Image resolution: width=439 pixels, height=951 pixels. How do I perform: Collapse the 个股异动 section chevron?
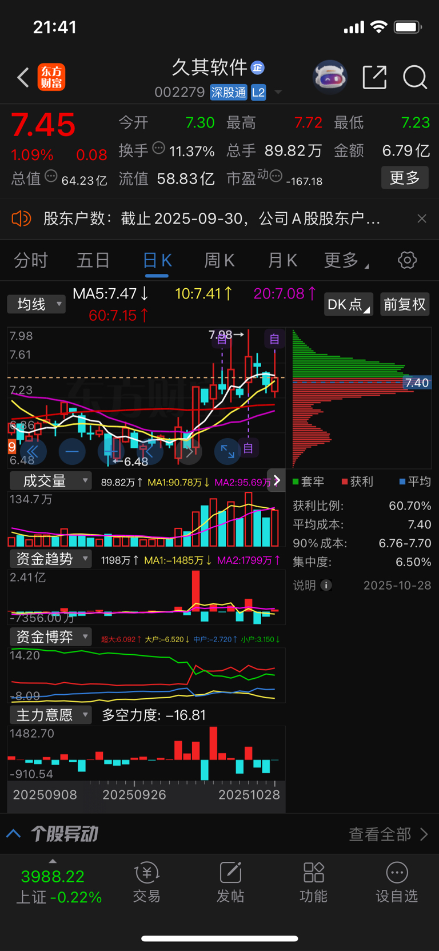pos(14,834)
